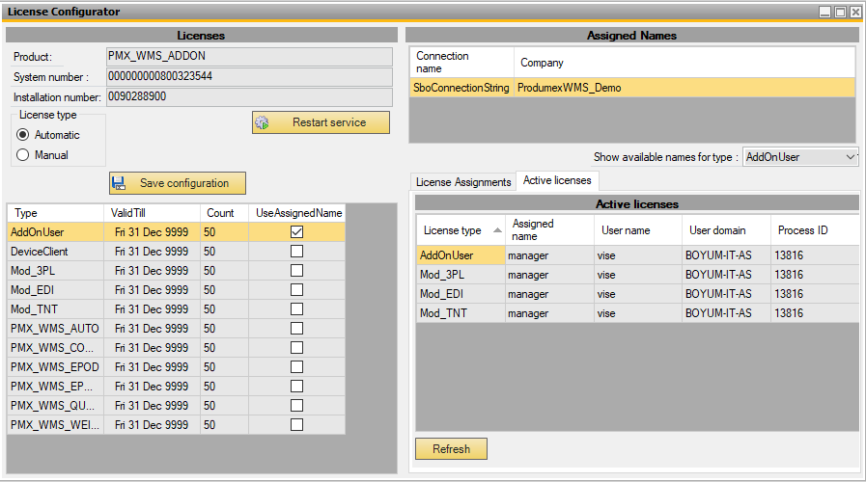Enable UseAssignedName for DeviceClient
The width and height of the screenshot is (866, 482).
point(296,252)
